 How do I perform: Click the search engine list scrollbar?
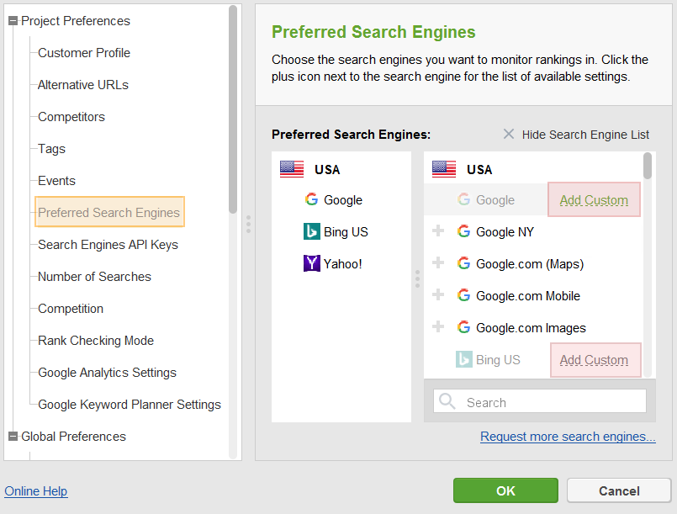pos(648,166)
